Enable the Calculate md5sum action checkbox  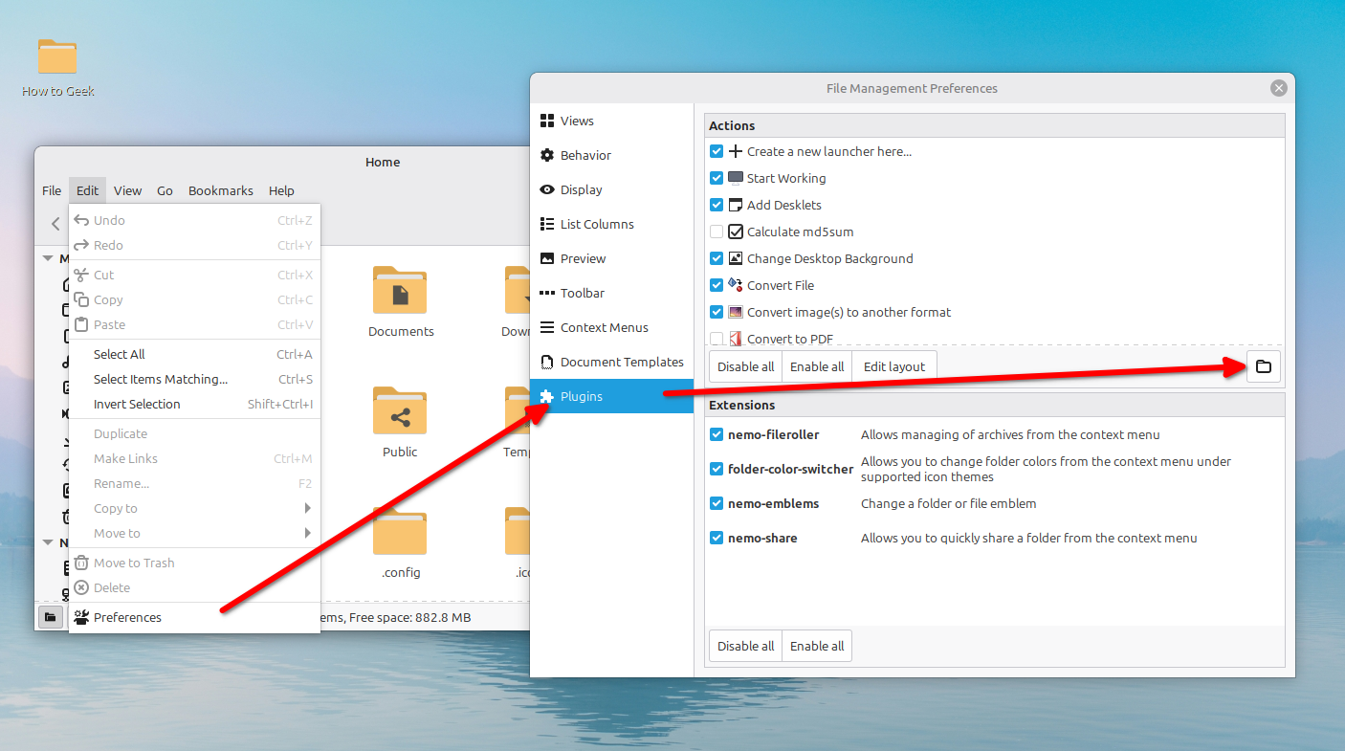point(717,232)
